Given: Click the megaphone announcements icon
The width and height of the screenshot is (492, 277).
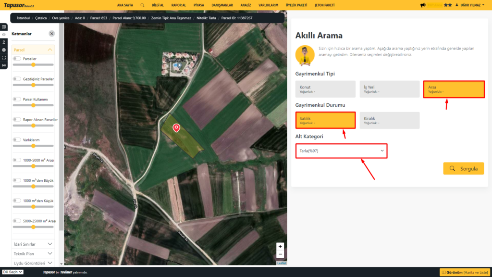Looking at the screenshot, I should (x=423, y=5).
